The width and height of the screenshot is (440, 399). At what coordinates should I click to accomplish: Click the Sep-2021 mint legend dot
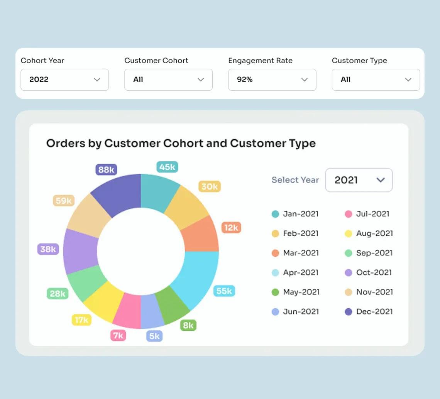pyautogui.click(x=348, y=253)
